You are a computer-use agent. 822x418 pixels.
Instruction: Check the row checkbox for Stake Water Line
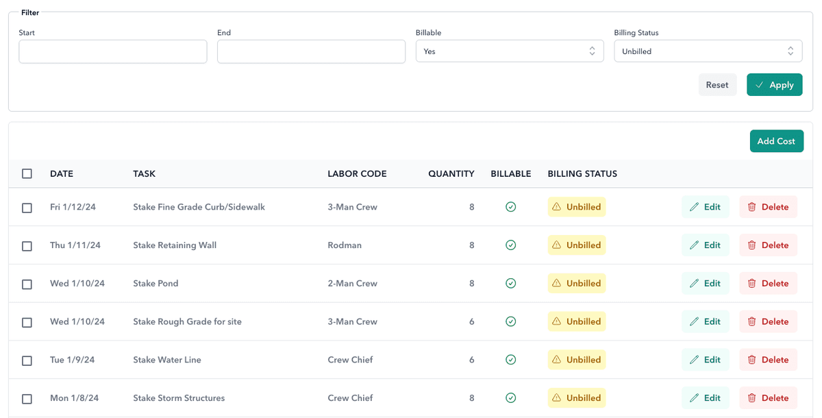click(27, 360)
